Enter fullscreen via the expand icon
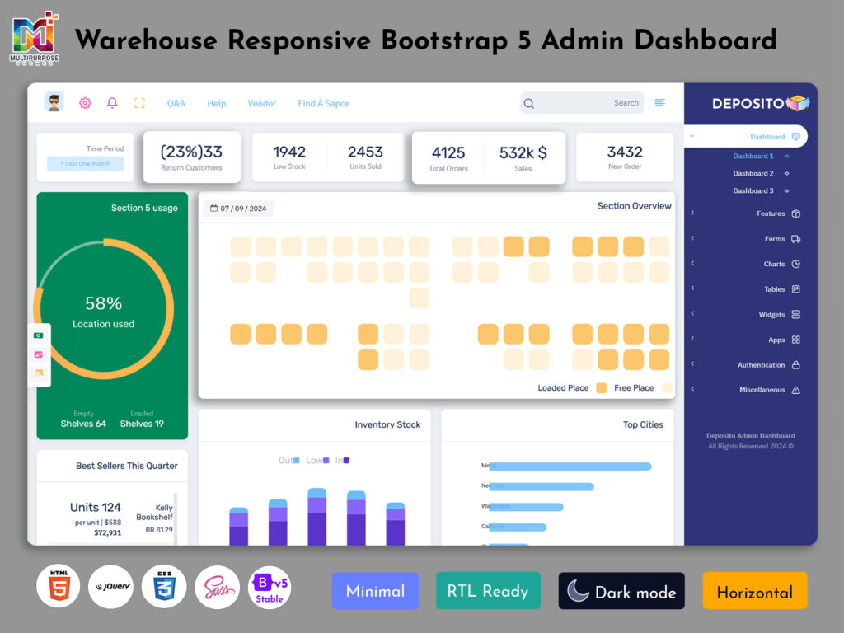Viewport: 844px width, 633px height. click(139, 103)
